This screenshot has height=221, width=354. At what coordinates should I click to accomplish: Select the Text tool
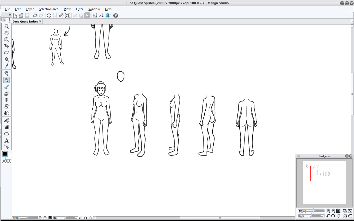(x=7, y=140)
